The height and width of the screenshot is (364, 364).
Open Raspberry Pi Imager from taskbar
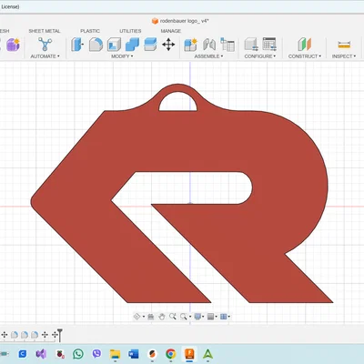(60, 354)
